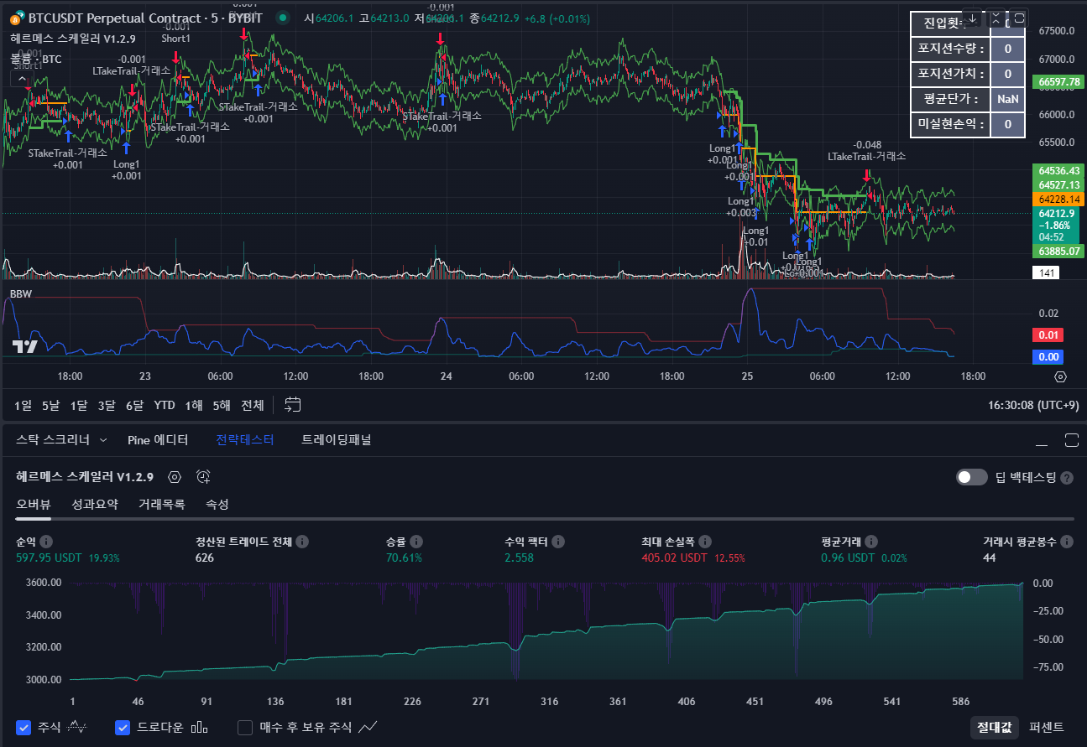Expand the 스탁 스크리너 dropdown
This screenshot has height=747, width=1087.
pyautogui.click(x=103, y=440)
